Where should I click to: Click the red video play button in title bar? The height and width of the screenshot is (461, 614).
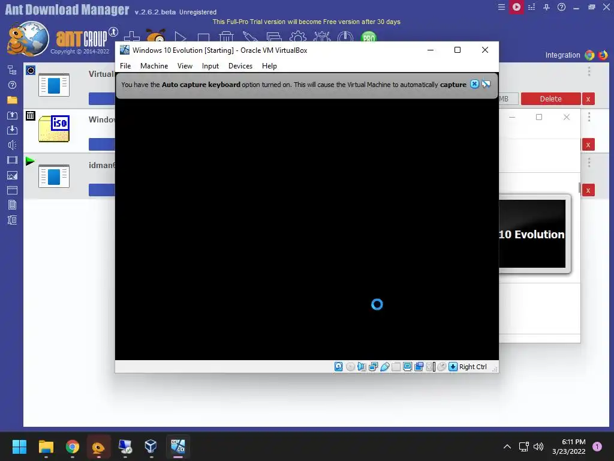point(516,7)
